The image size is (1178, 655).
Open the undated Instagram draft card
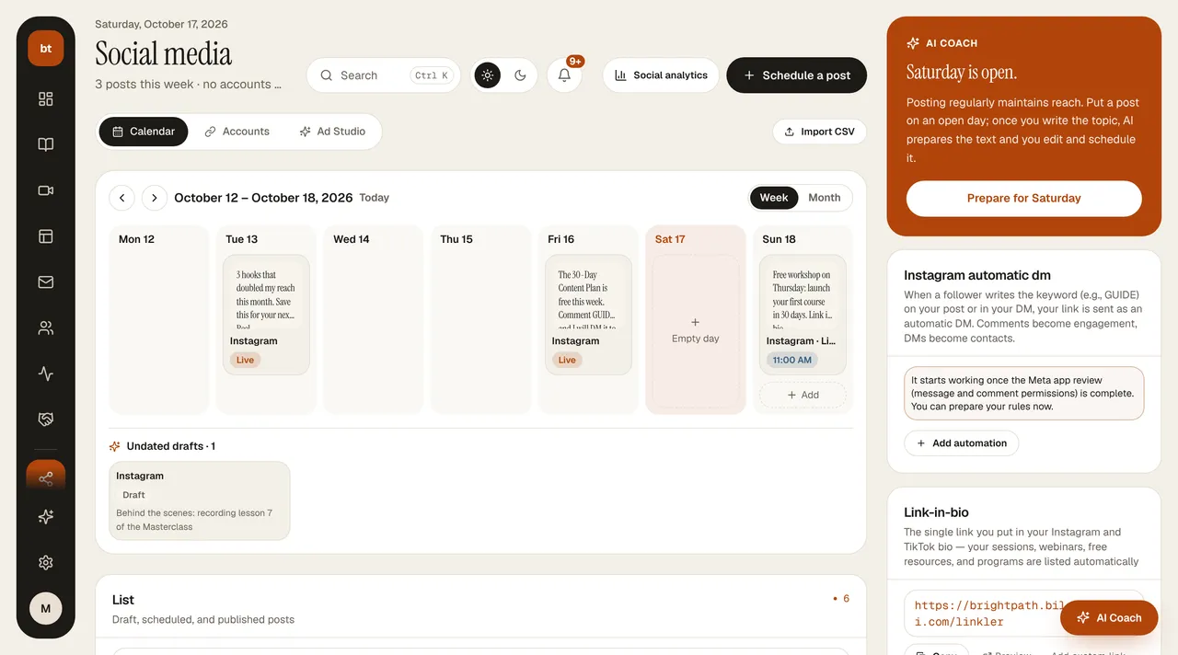pos(200,500)
